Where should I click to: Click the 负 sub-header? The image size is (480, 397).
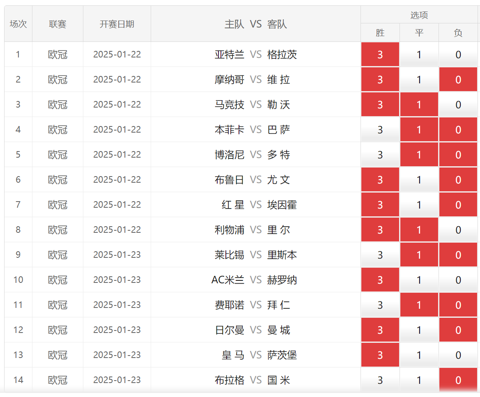[x=458, y=33]
